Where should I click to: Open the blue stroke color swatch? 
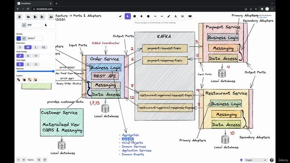[19, 38]
